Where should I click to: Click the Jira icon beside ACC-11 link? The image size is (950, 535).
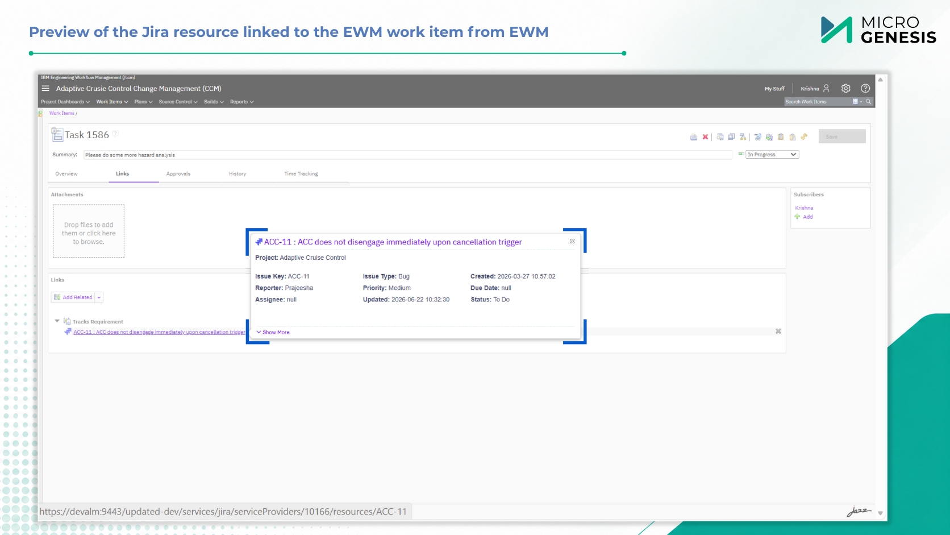pos(68,331)
